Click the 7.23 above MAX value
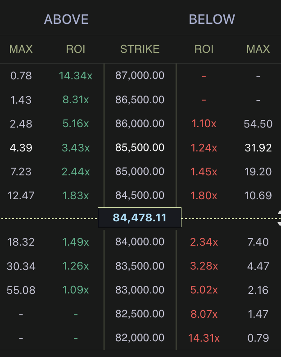Screen dimensions: 281x357 click(x=21, y=172)
